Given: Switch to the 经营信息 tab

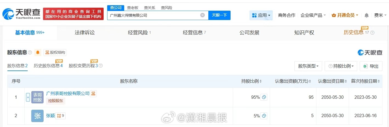Looking at the screenshot, I should [194, 33].
